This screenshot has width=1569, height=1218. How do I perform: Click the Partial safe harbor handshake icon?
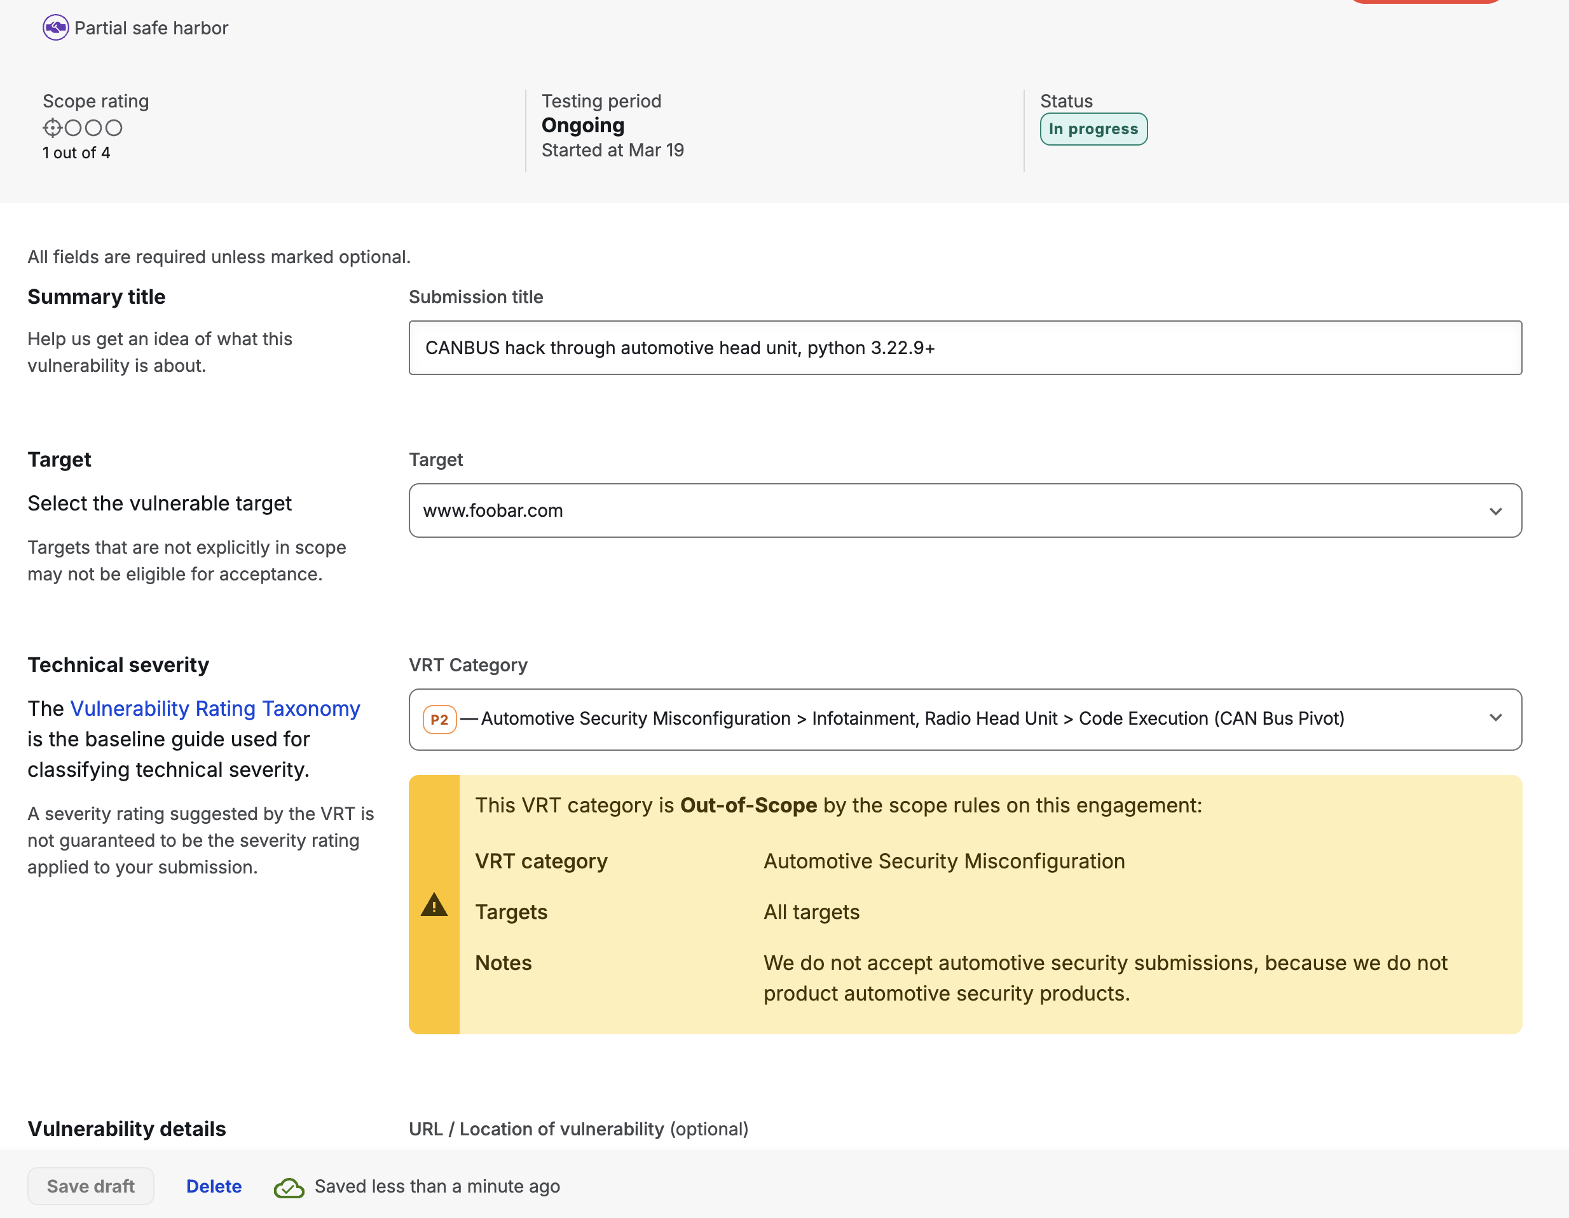click(x=55, y=28)
